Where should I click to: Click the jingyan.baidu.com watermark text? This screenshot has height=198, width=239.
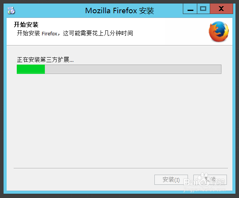(x=204, y=189)
